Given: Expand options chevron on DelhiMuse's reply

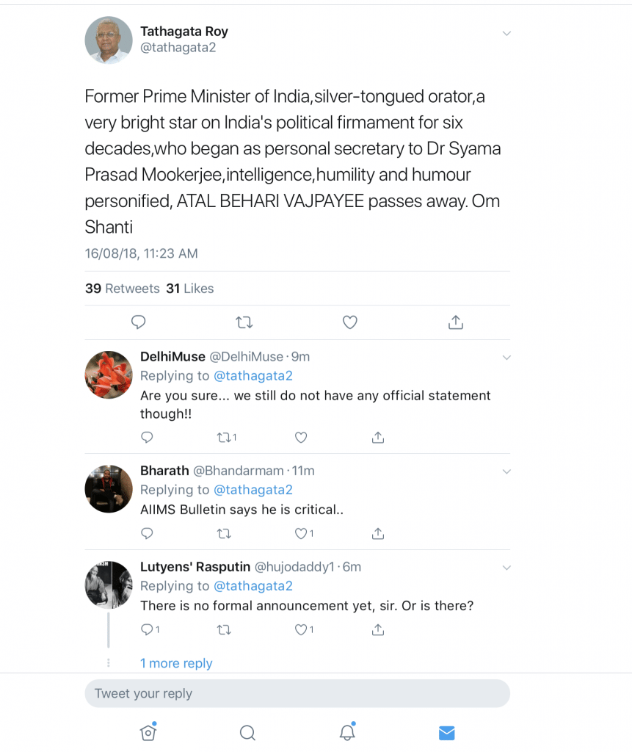Looking at the screenshot, I should click(x=506, y=358).
